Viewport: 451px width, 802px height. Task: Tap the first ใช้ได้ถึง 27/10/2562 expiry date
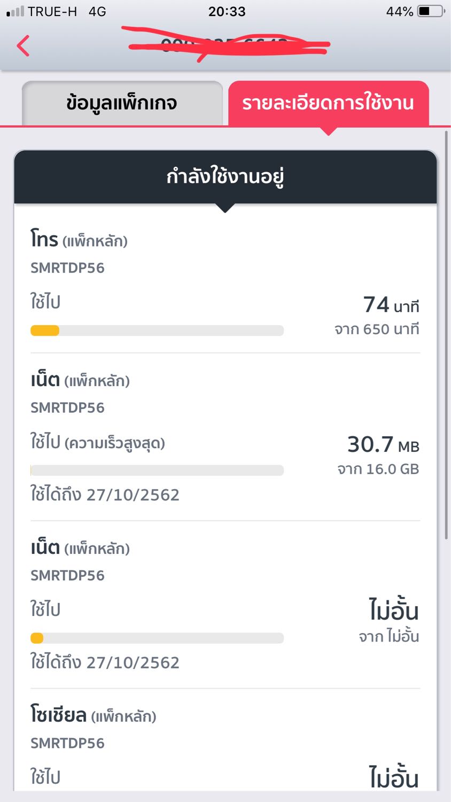pos(105,495)
